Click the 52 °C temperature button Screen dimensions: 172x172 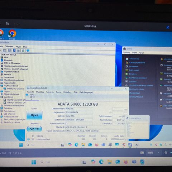pyautogui.click(x=34, y=129)
